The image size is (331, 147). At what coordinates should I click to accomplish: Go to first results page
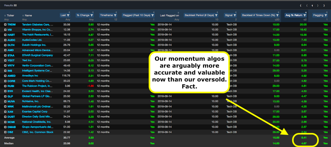click(x=301, y=5)
